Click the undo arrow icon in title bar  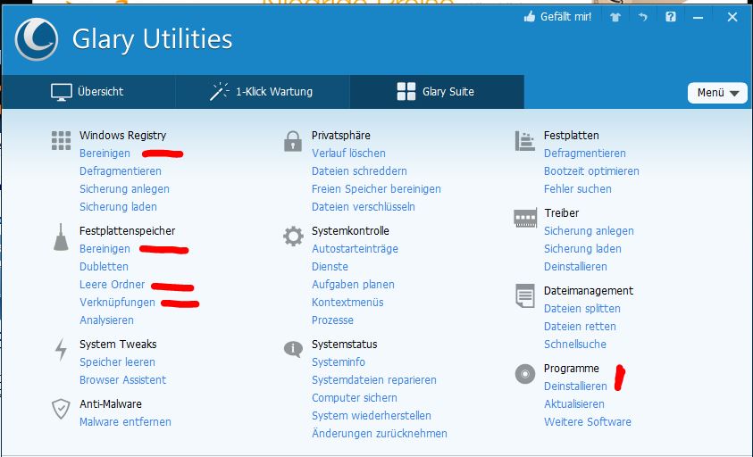click(642, 17)
